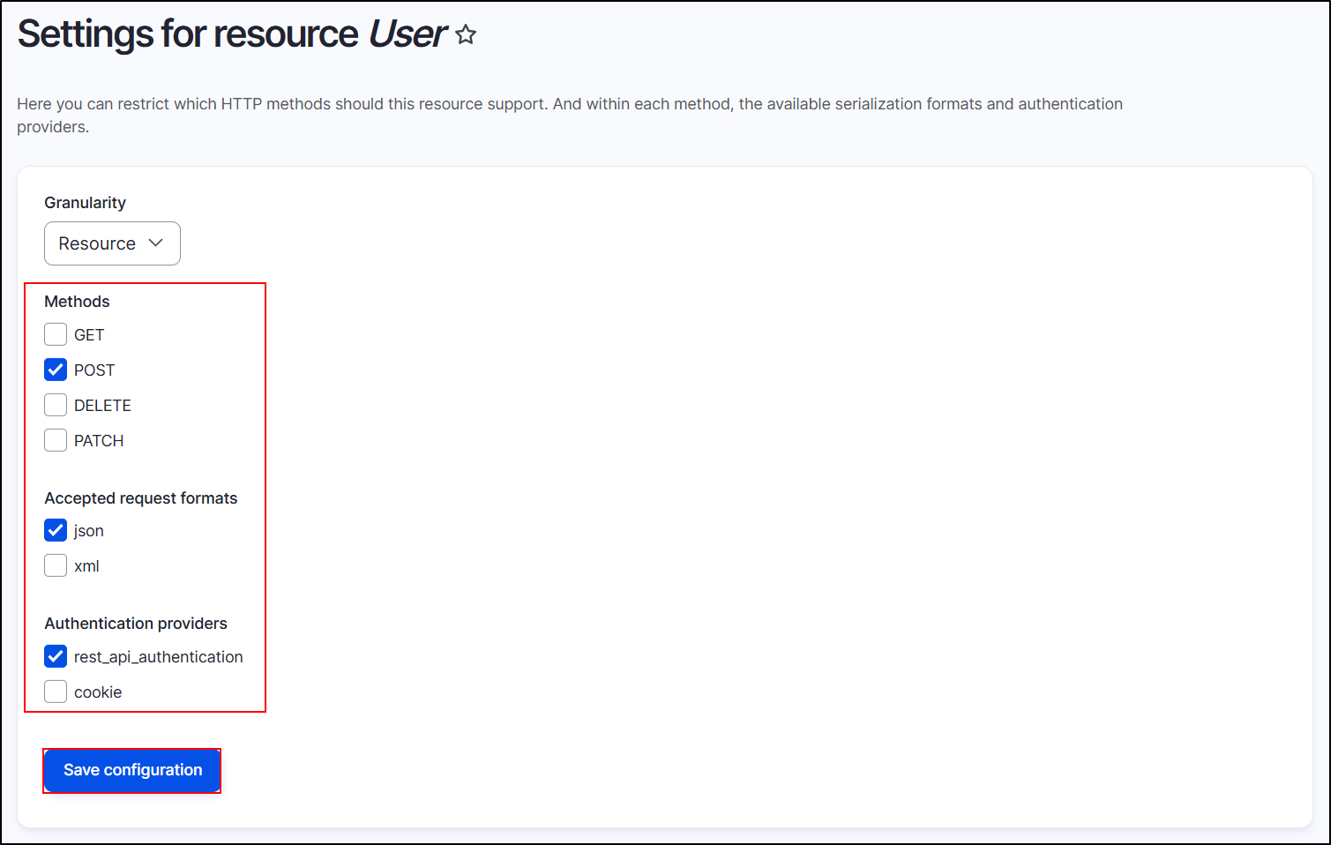The width and height of the screenshot is (1331, 845).
Task: Enable the PATCH method
Action: (x=56, y=440)
